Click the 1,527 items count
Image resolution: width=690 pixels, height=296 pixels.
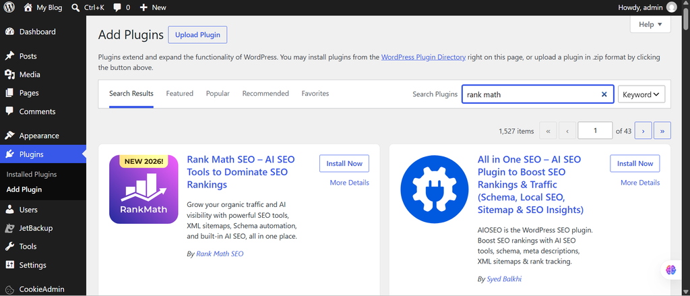tap(516, 131)
